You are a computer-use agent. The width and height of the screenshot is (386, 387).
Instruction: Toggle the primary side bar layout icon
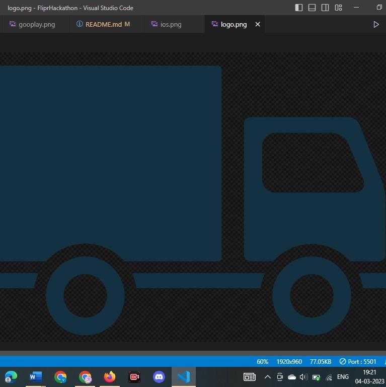pyautogui.click(x=298, y=8)
